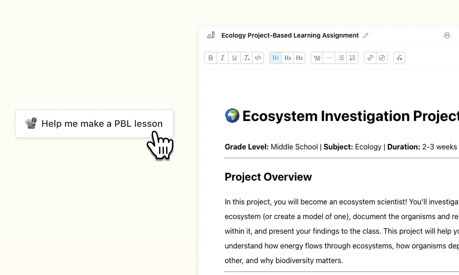Toggle the numbered list
459x275 pixels.
pyautogui.click(x=352, y=58)
